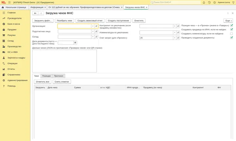Switch to the Позиции tab
236x141 pixels.
click(46, 76)
